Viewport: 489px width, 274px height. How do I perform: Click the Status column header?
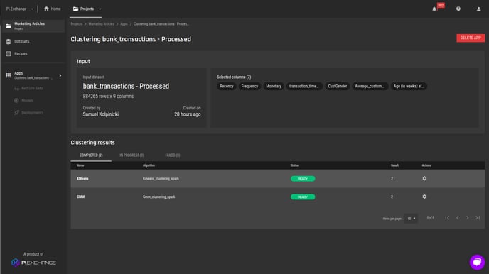tap(294, 165)
